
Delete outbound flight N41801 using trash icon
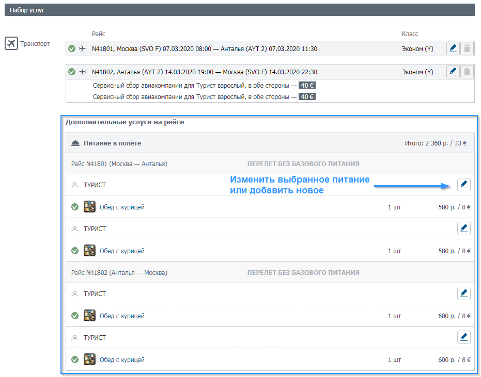tap(467, 48)
